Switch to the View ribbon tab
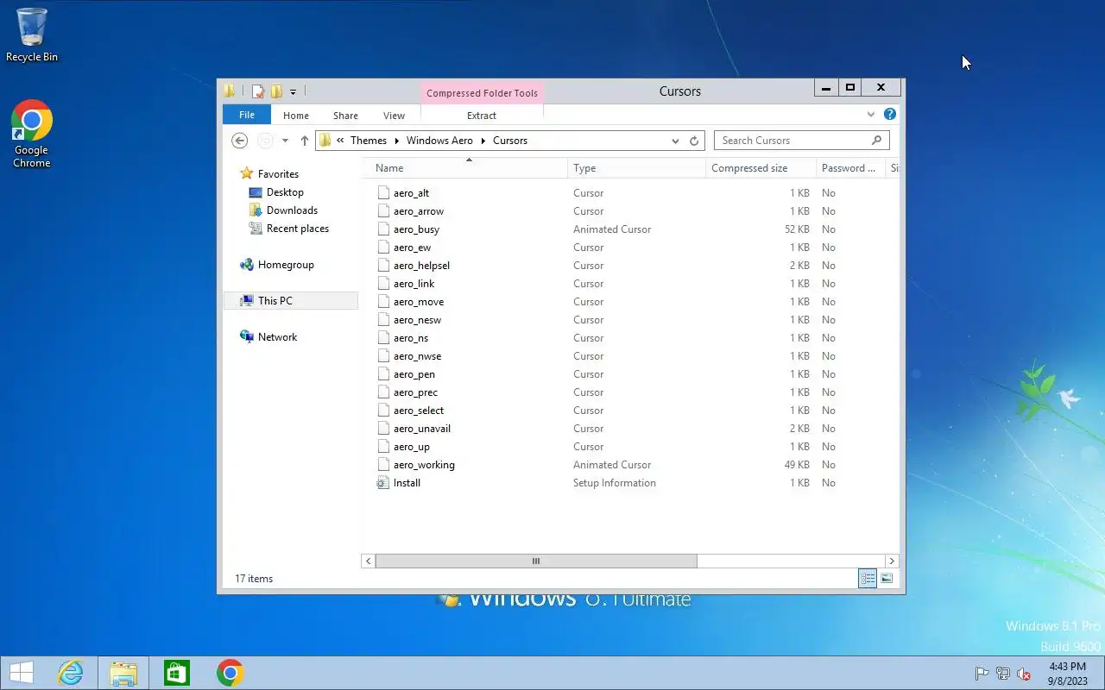 (394, 116)
